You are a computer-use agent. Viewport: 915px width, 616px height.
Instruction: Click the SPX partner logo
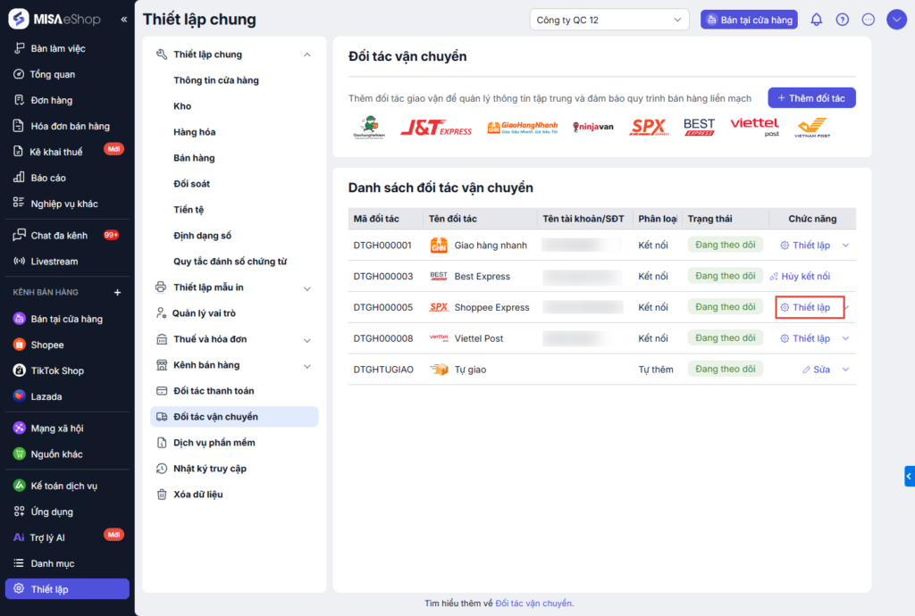click(649, 128)
